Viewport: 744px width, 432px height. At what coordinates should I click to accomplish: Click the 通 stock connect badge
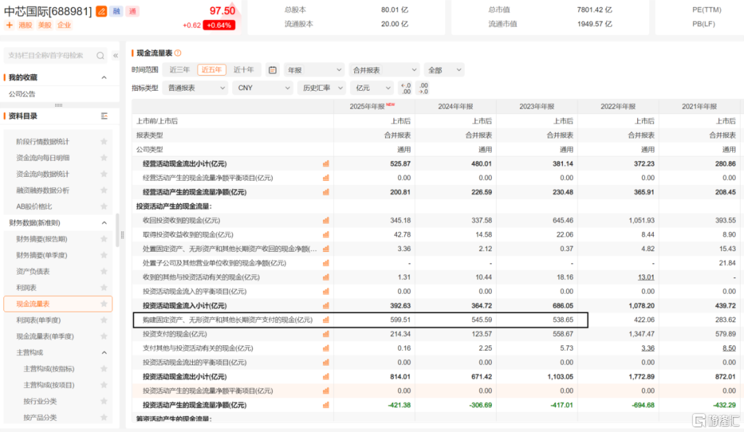132,11
